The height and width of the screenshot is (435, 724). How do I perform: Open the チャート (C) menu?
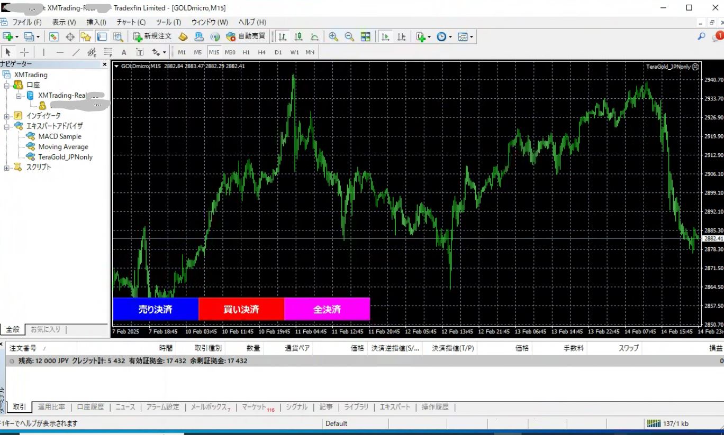tap(131, 22)
